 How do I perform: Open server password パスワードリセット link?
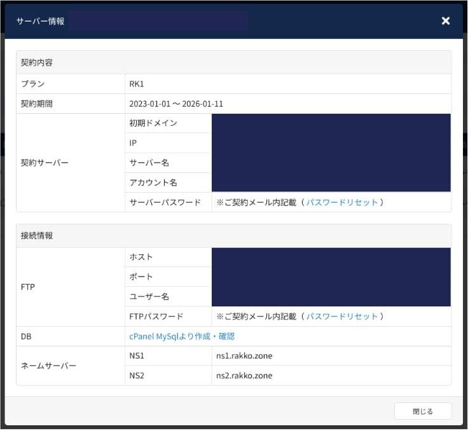(342, 202)
